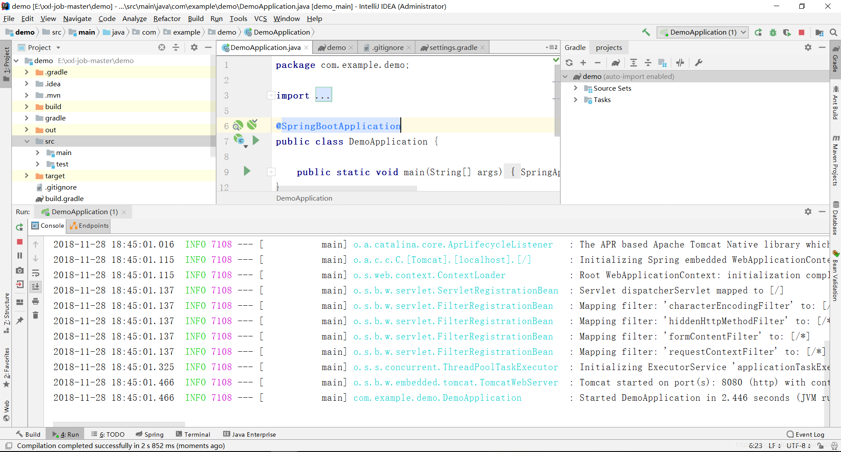841x452 pixels.
Task: Expand the build folder
Action: pyautogui.click(x=26, y=106)
